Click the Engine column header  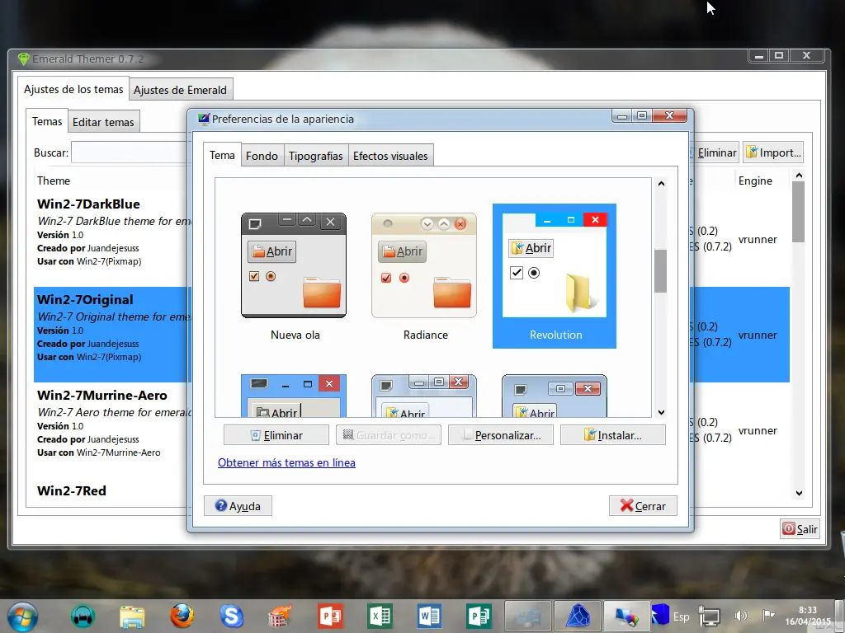(x=755, y=181)
